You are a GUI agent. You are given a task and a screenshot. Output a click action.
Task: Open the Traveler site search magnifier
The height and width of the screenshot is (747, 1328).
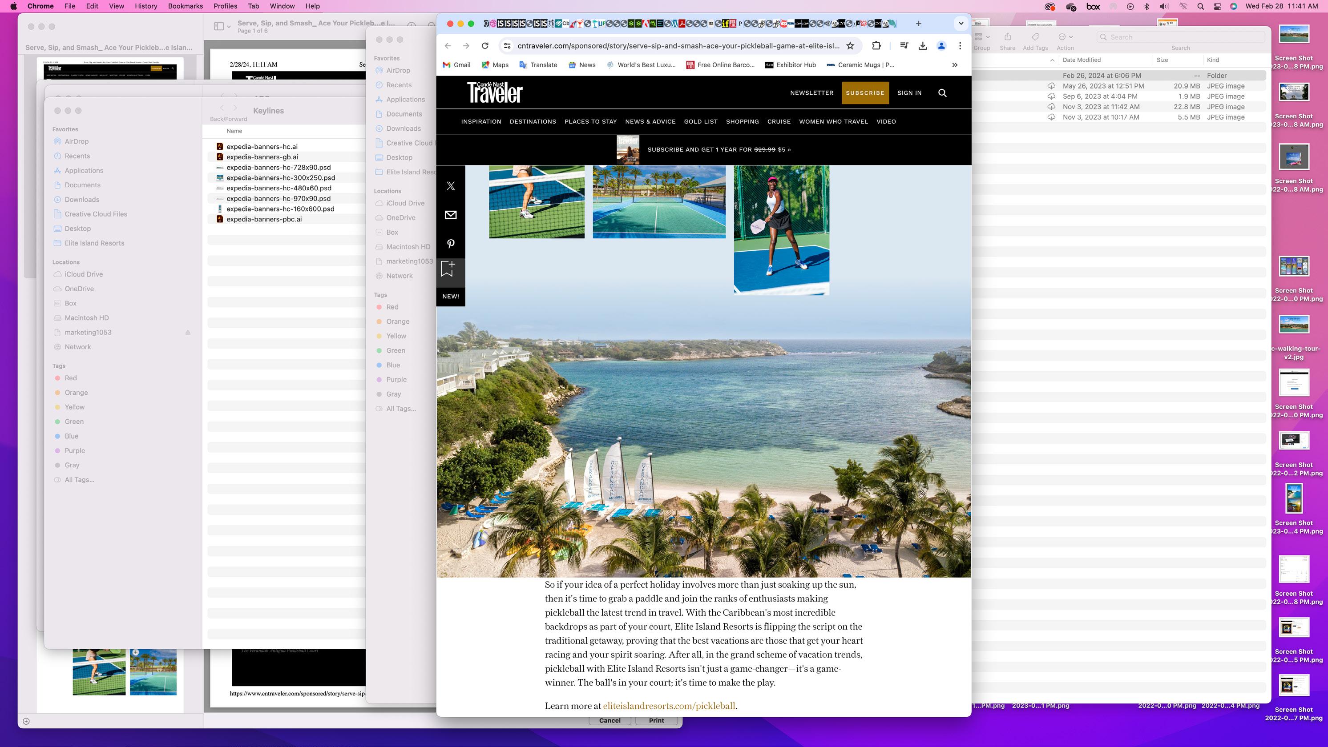(x=942, y=93)
